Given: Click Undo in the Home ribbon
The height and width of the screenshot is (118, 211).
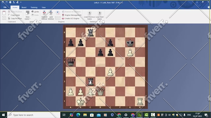Looking at the screenshot, I should click(x=35, y=12).
